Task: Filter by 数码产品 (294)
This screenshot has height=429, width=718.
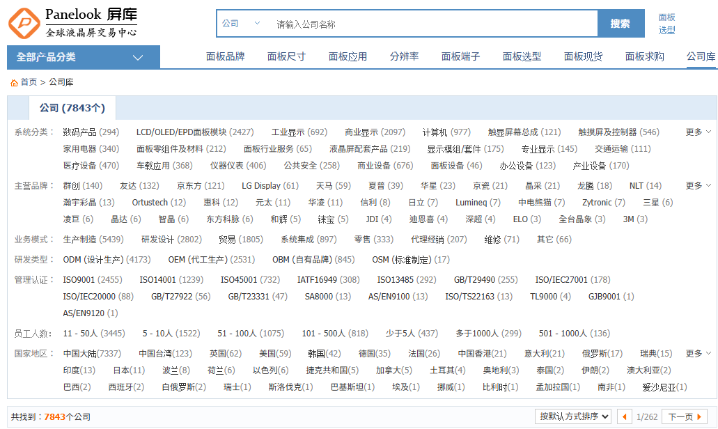Action: click(91, 132)
